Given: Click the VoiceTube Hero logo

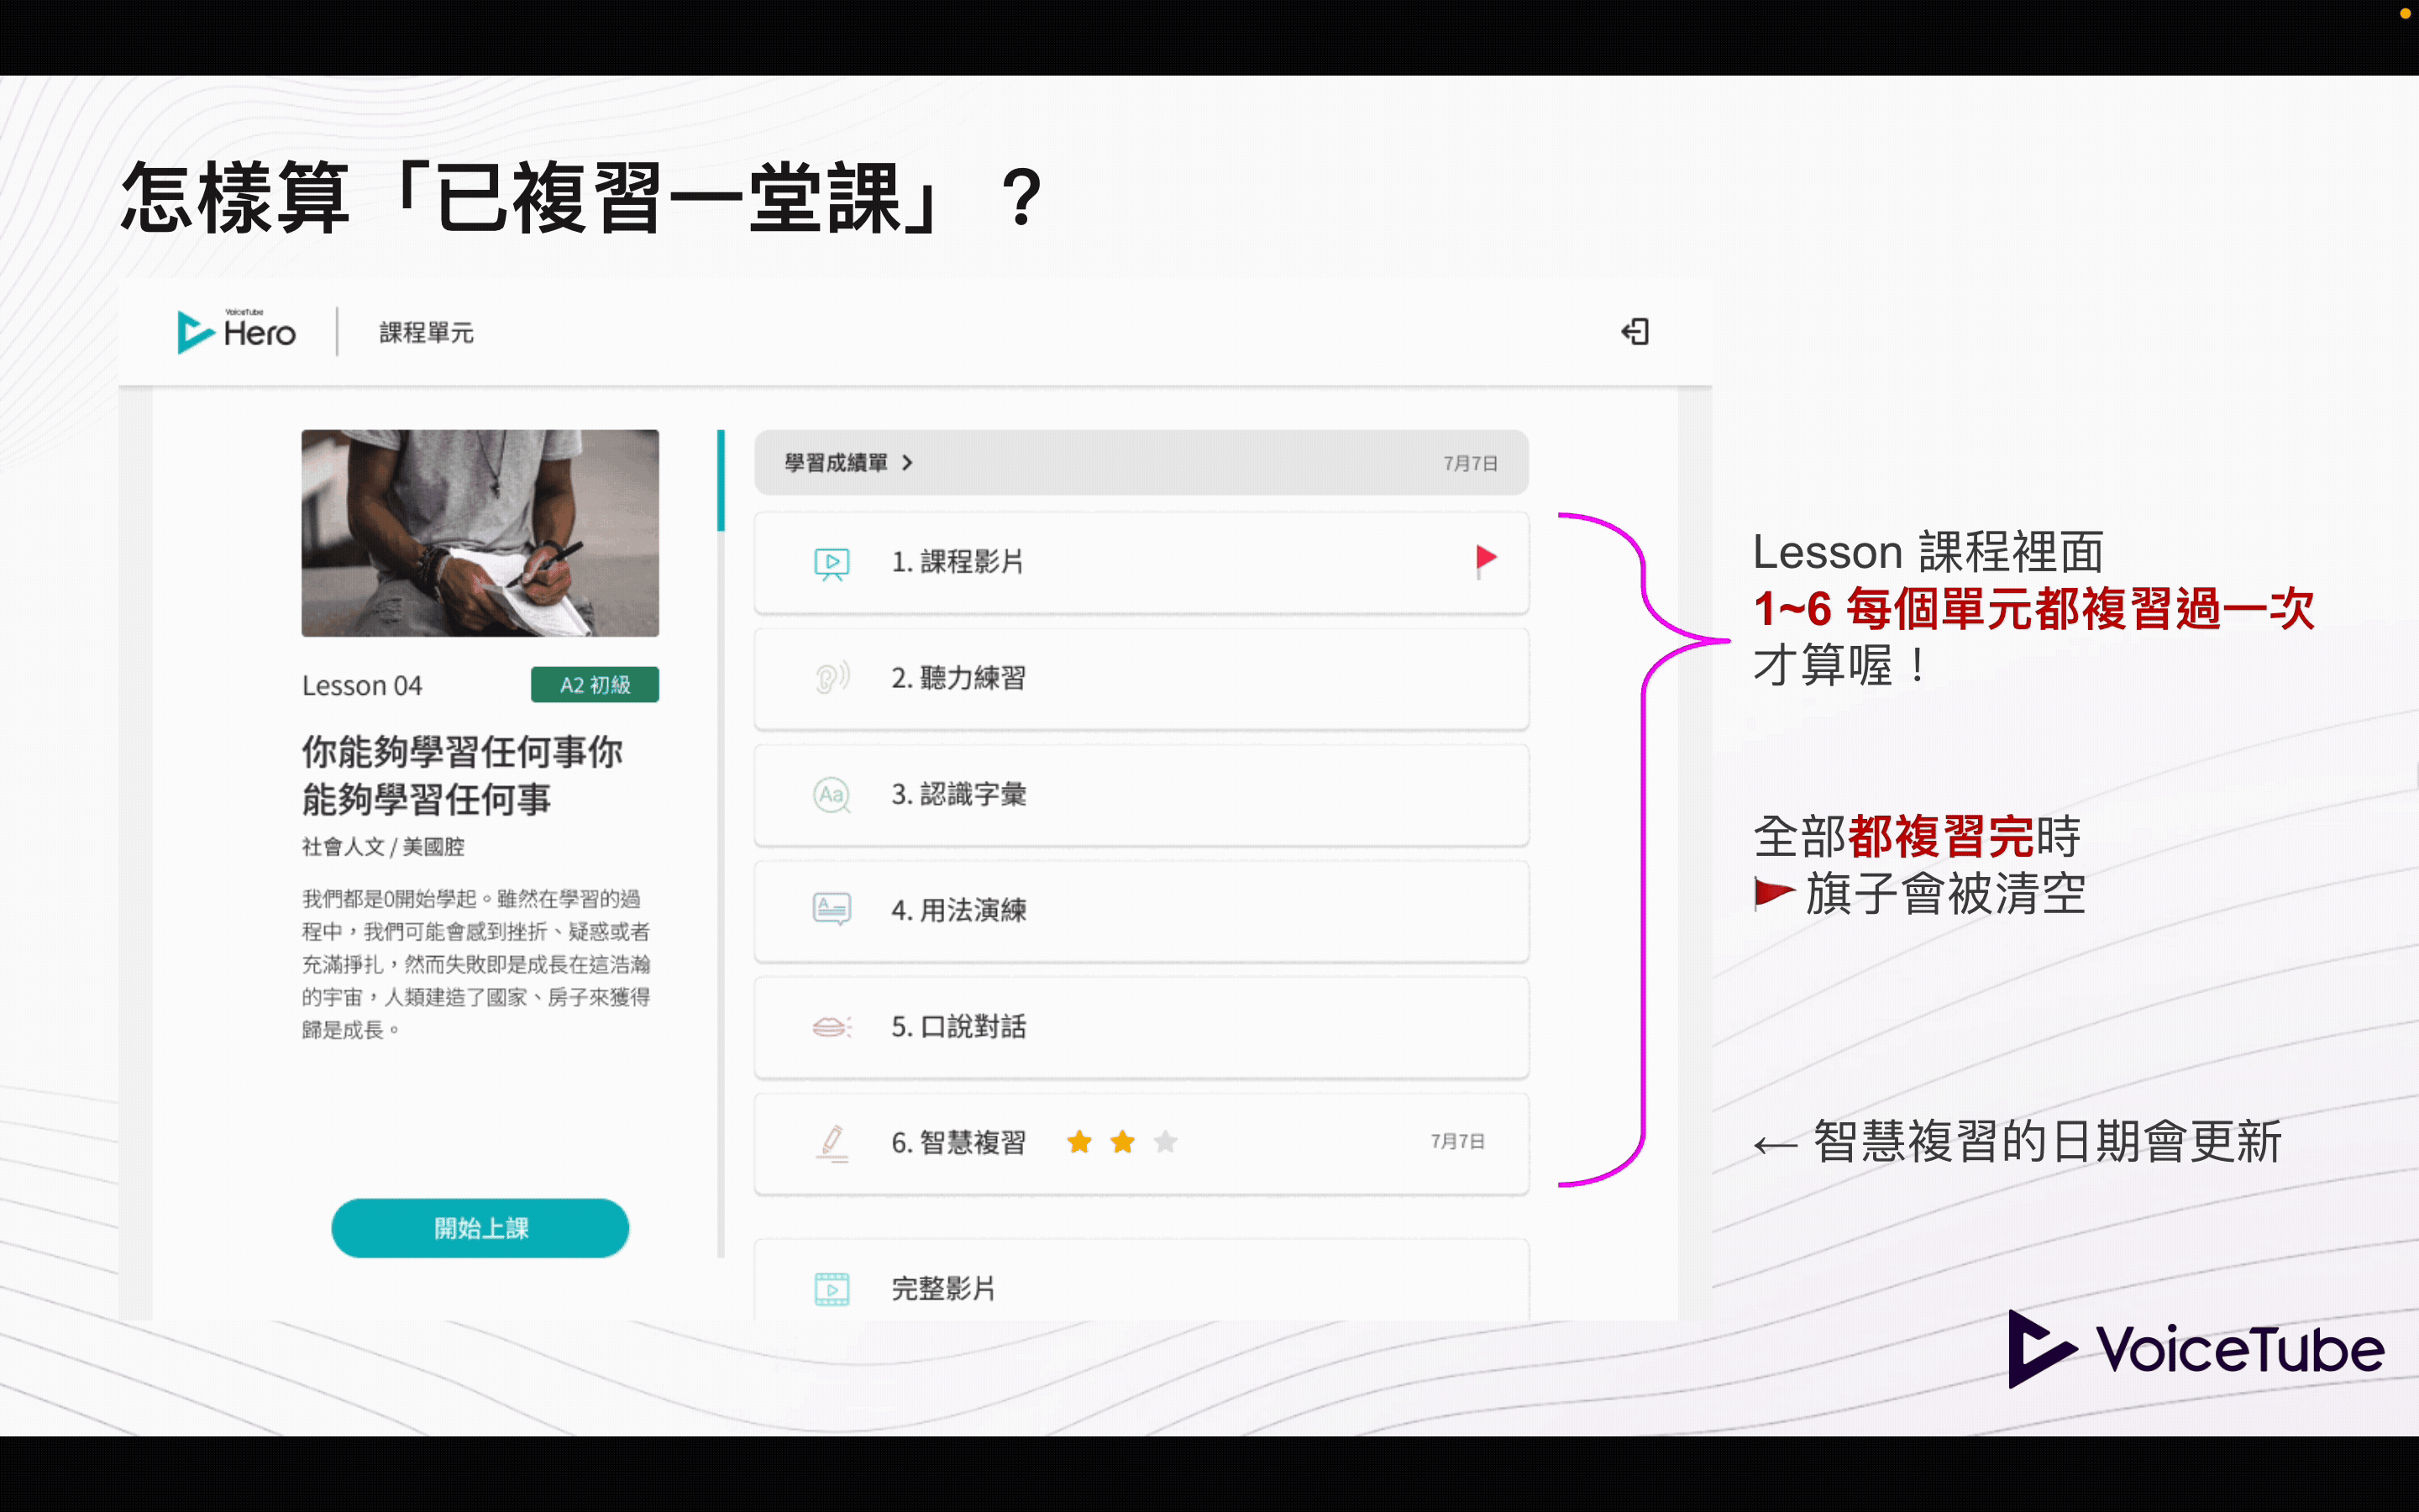Looking at the screenshot, I should [236, 331].
